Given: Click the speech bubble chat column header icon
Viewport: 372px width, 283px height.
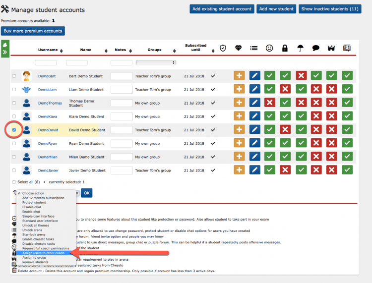Looking at the screenshot, I should (x=316, y=48).
